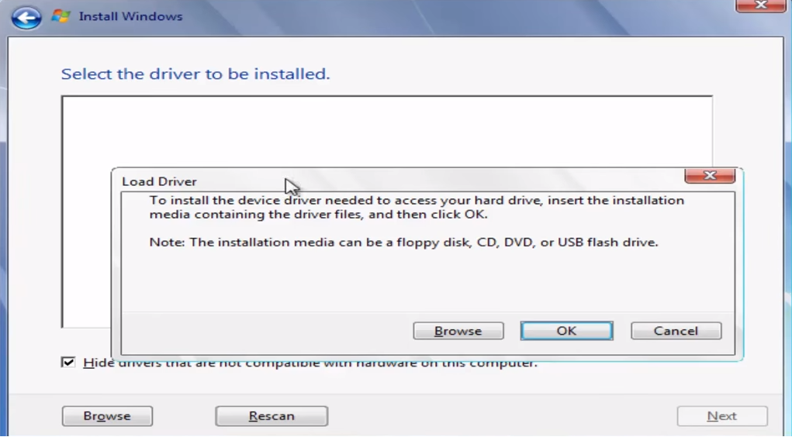The height and width of the screenshot is (437, 792).
Task: Click Browse in the Load Driver dialog
Action: [458, 331]
